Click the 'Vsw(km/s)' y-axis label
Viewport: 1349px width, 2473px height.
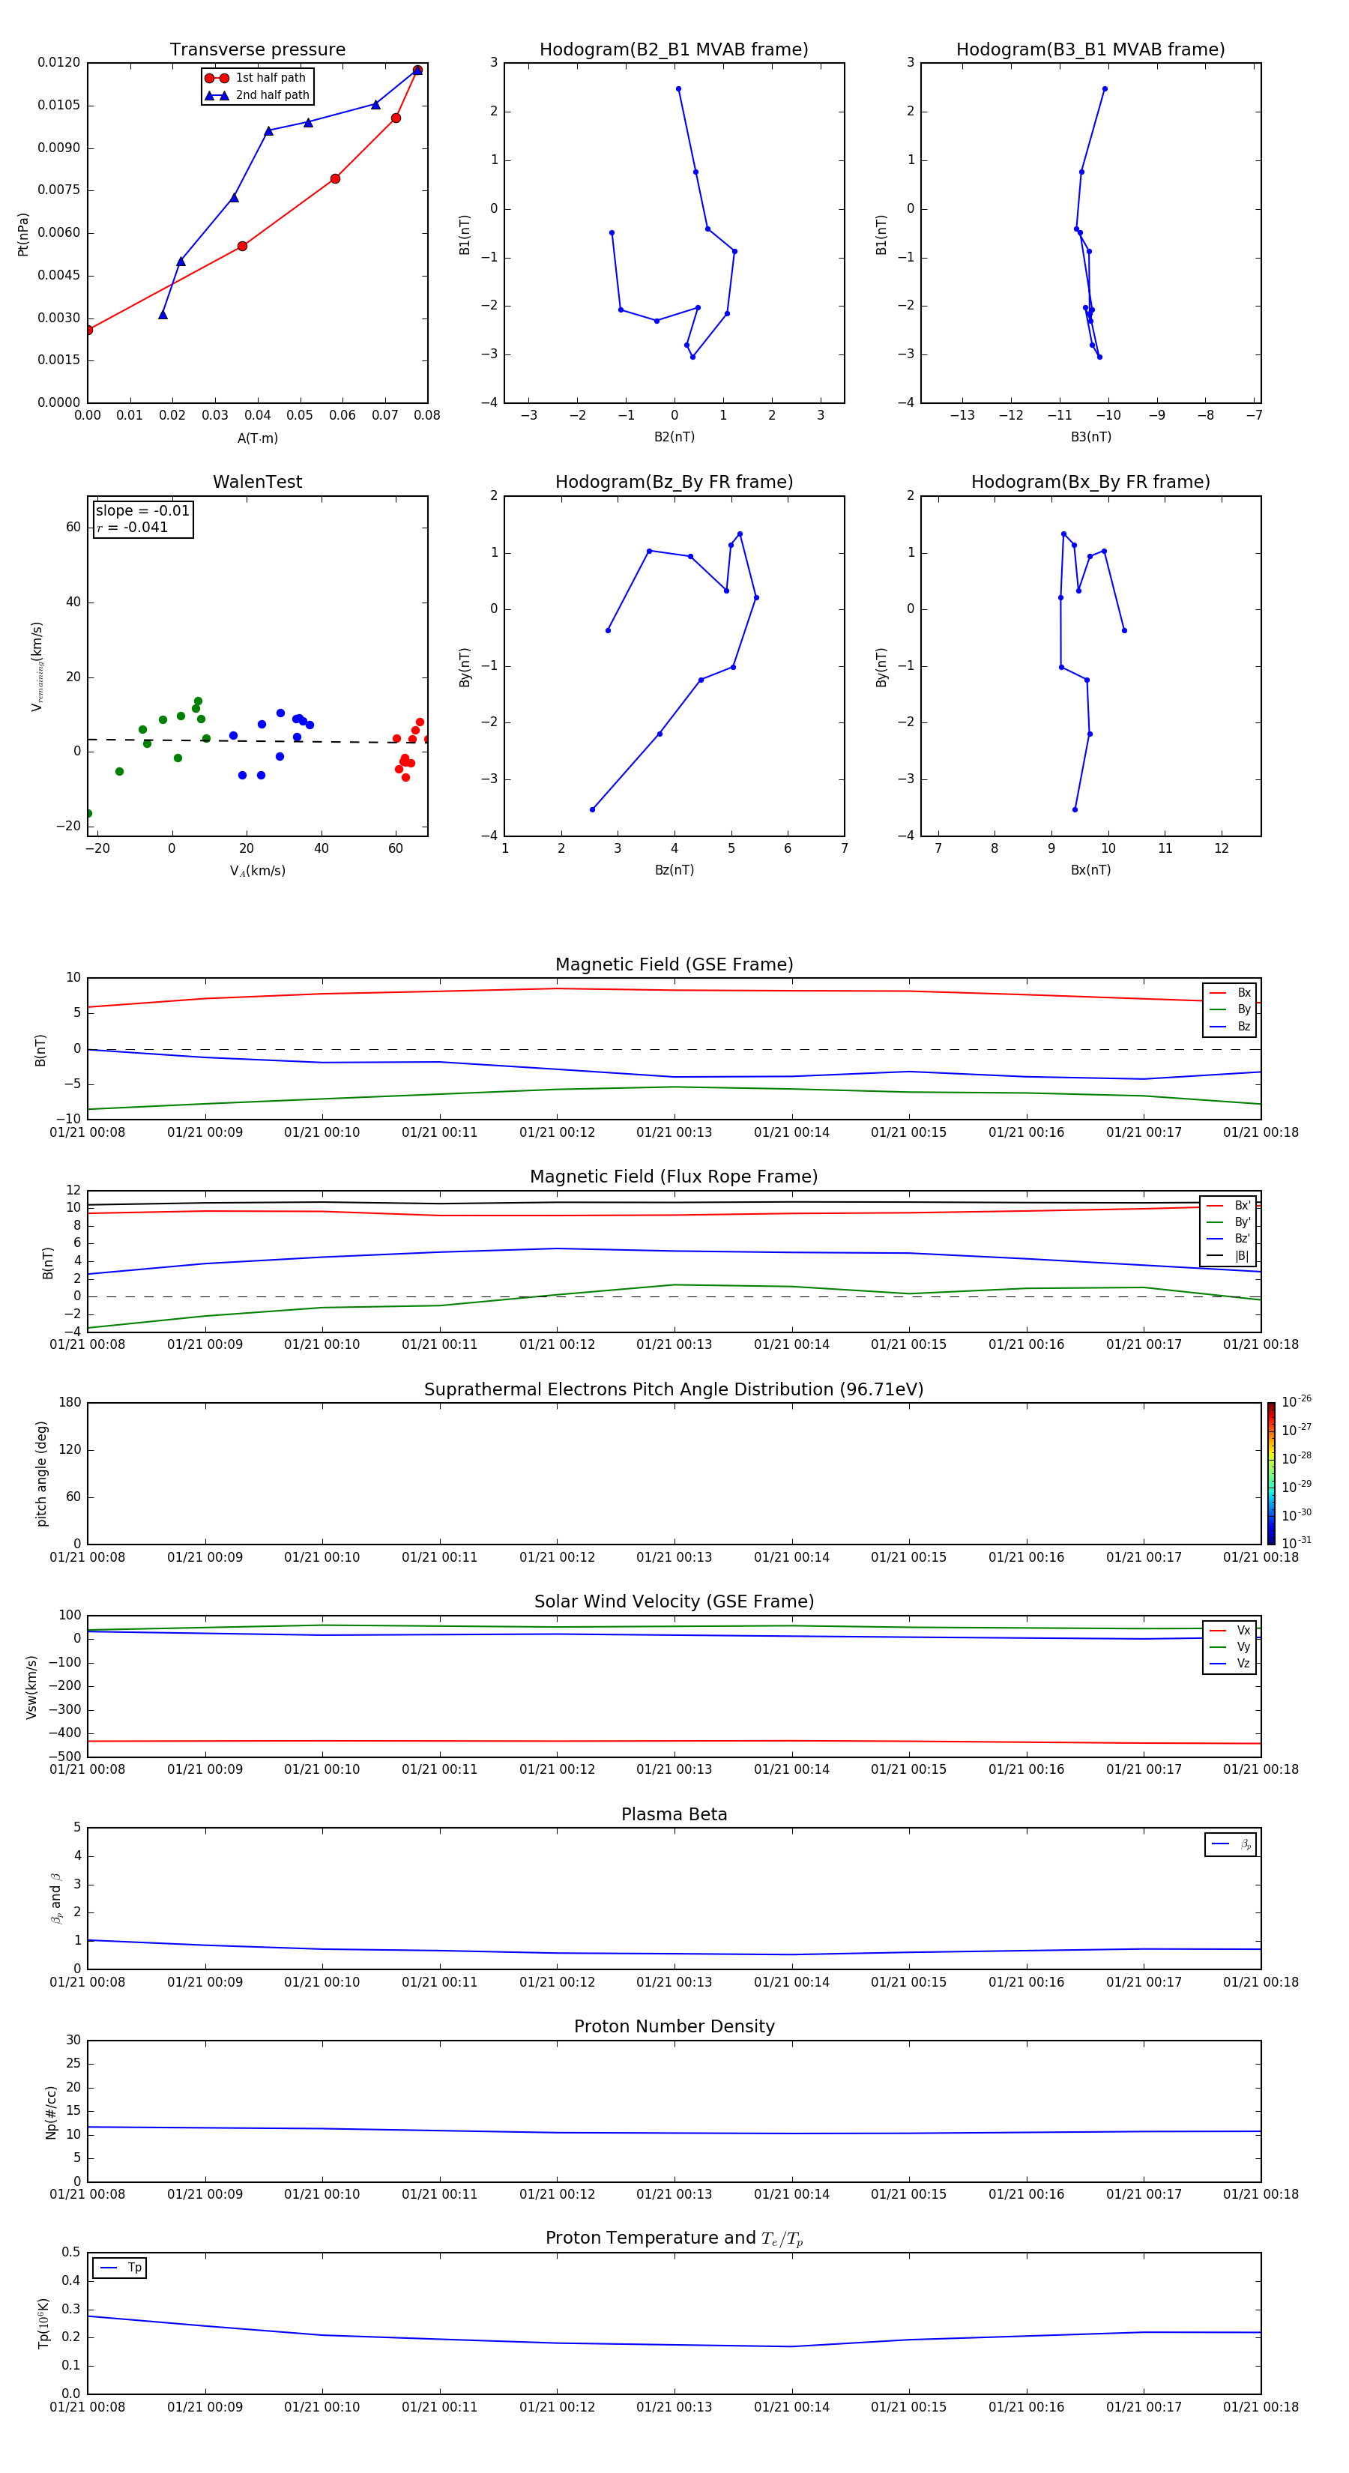click(x=31, y=1687)
